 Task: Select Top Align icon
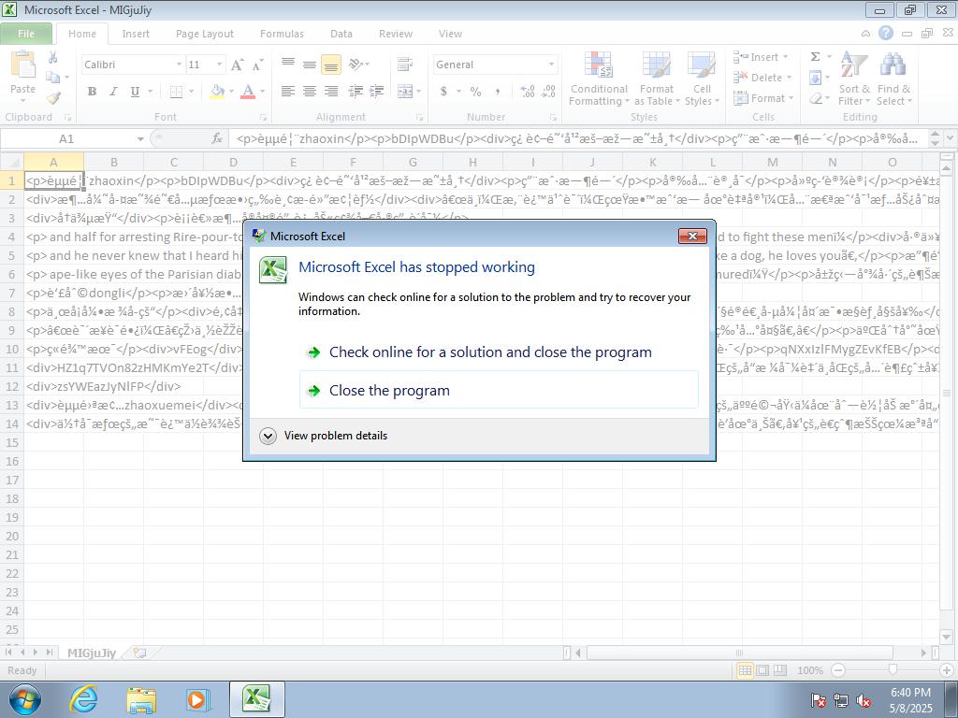(288, 65)
